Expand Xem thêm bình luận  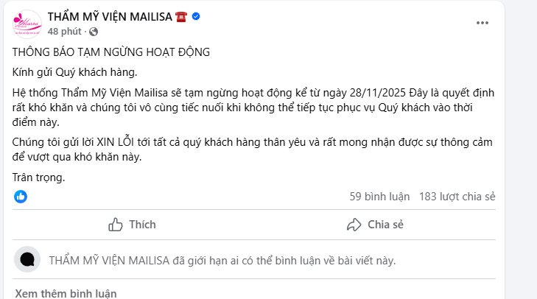66,293
